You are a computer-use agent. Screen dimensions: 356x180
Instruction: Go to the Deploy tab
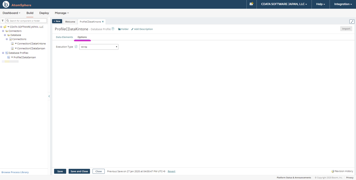44,13
